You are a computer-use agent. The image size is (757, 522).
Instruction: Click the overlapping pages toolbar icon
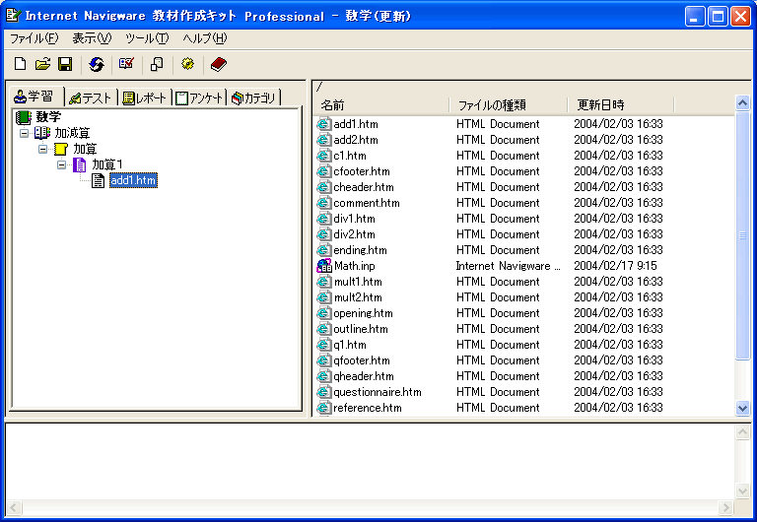(x=157, y=64)
